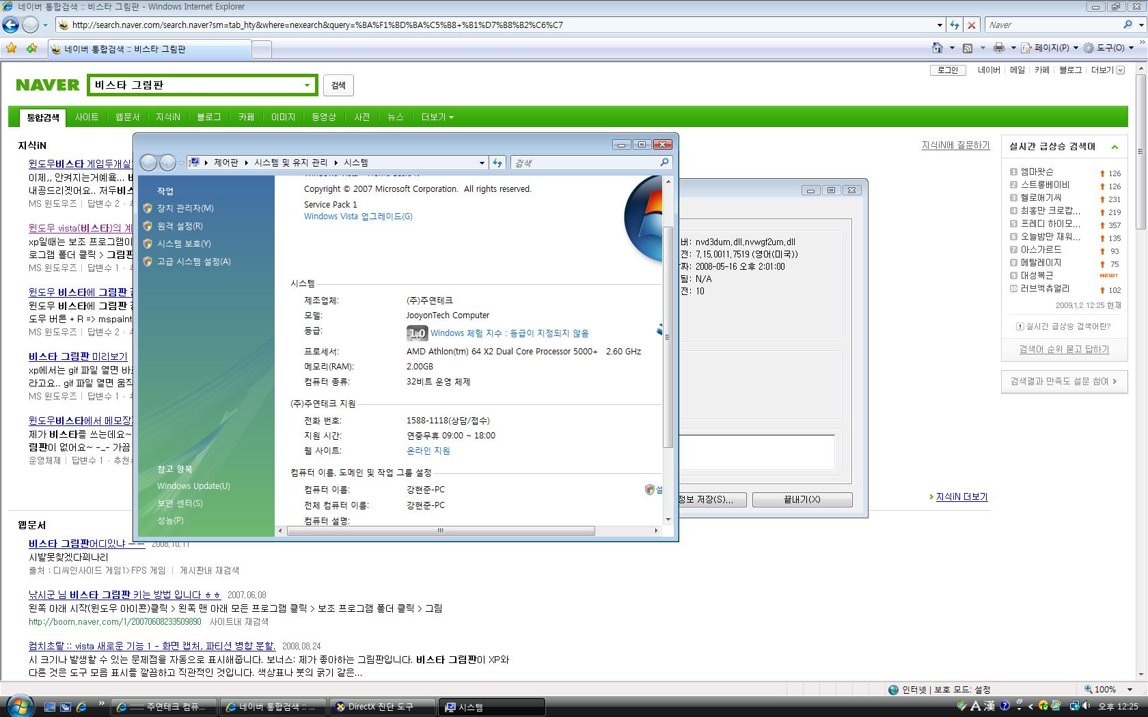The width and height of the screenshot is (1148, 717).
Task: Click the IE forward arrow button
Action: [30, 25]
